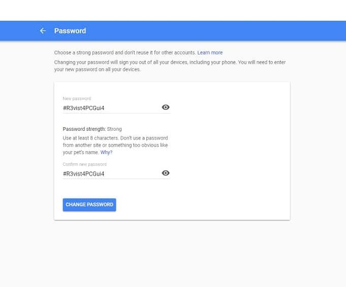Image resolution: width=346 pixels, height=287 pixels.
Task: Click the Confirm new password label
Action: pos(85,164)
